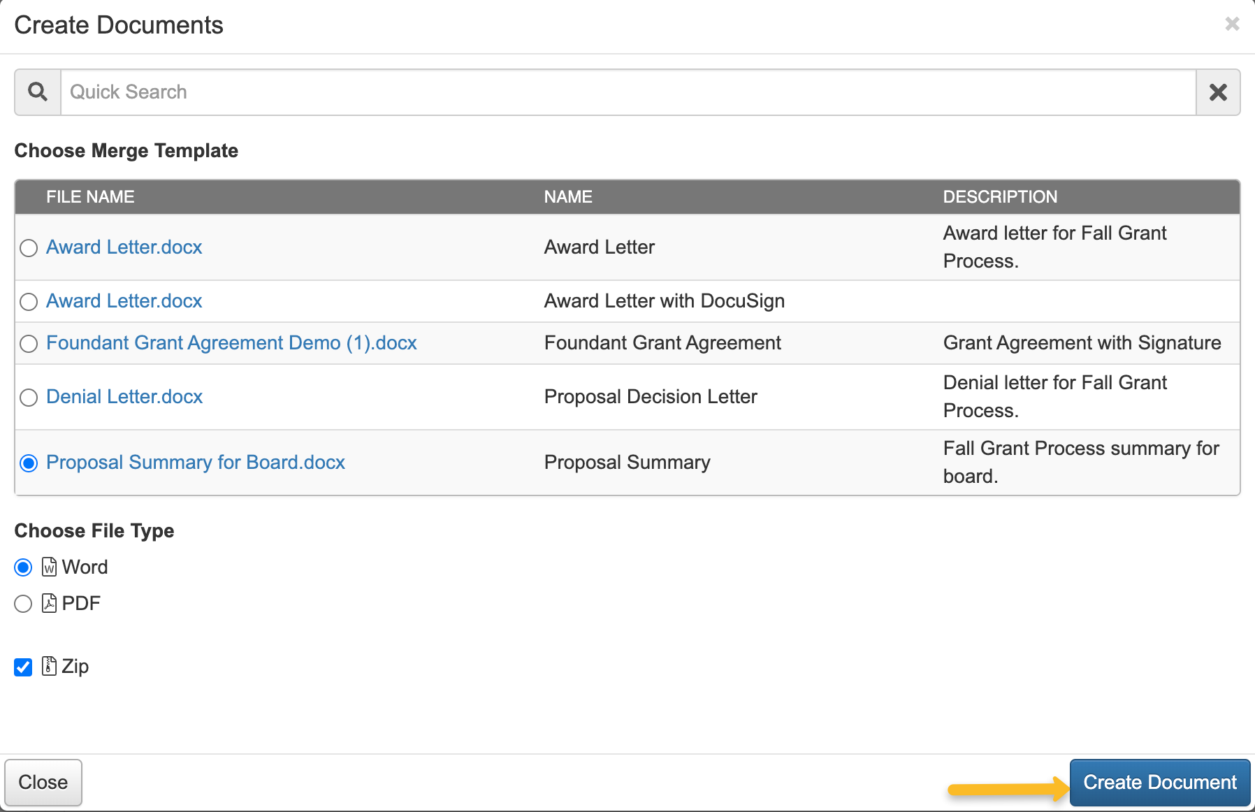The image size is (1255, 812).
Task: Select the Word file type option
Action: pyautogui.click(x=22, y=567)
